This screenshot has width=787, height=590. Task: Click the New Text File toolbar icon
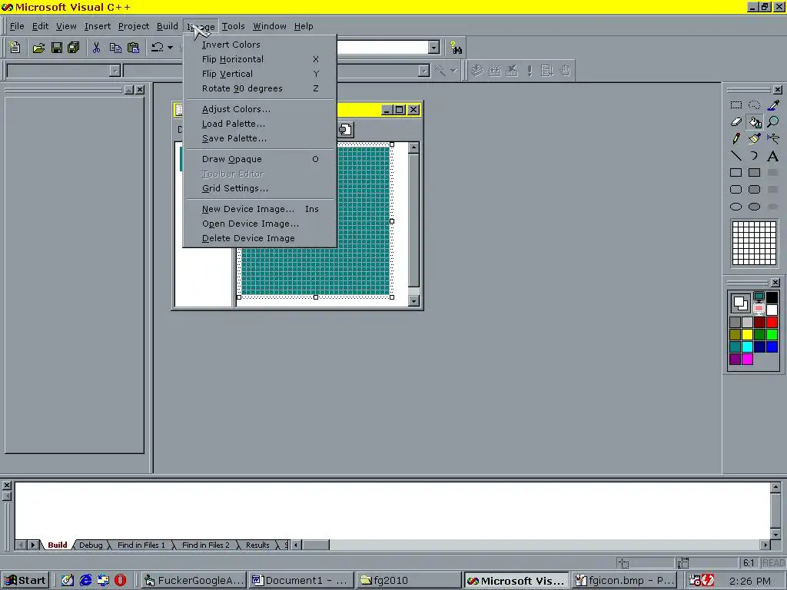point(15,48)
